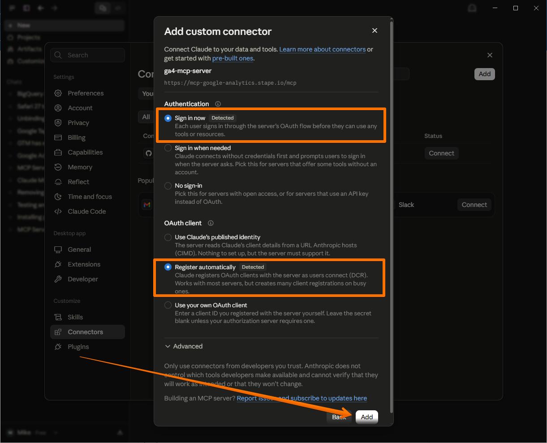This screenshot has height=443, width=547.
Task: Select Register automatically radio option
Action: pos(168,267)
